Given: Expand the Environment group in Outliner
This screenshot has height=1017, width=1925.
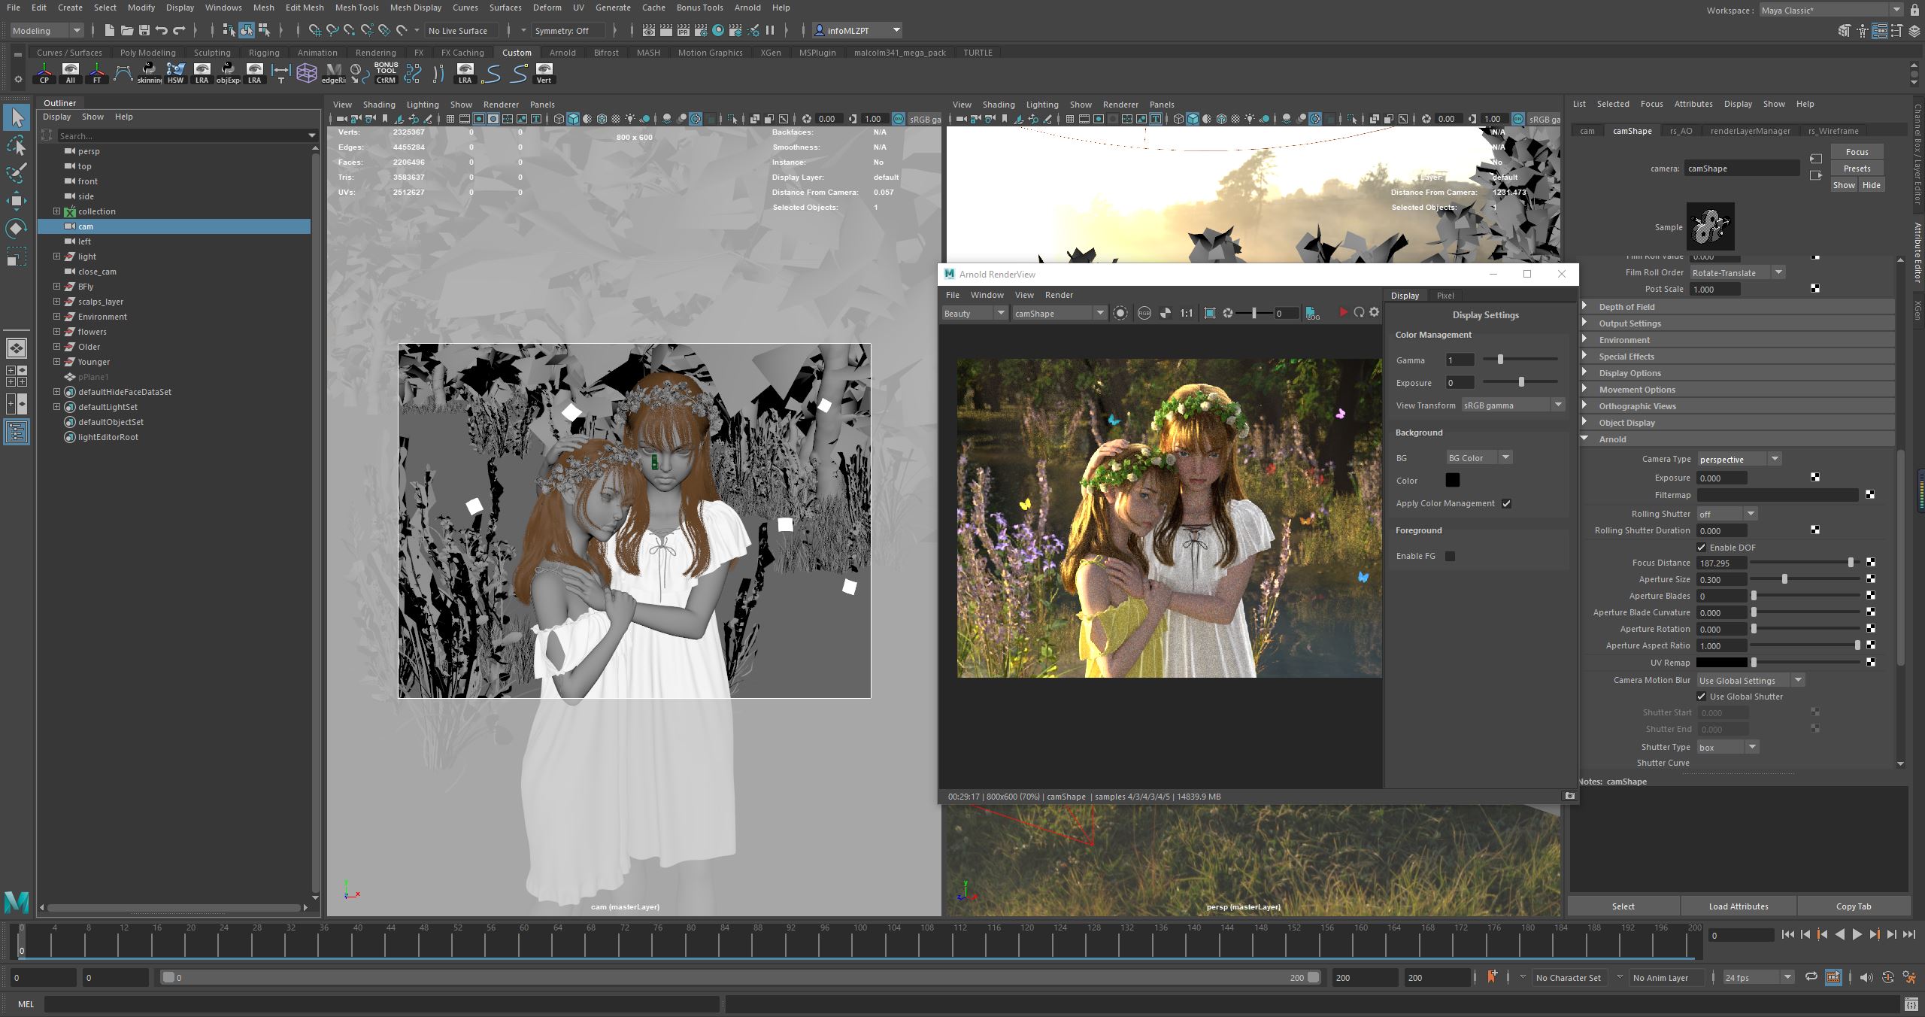Looking at the screenshot, I should [x=56, y=317].
